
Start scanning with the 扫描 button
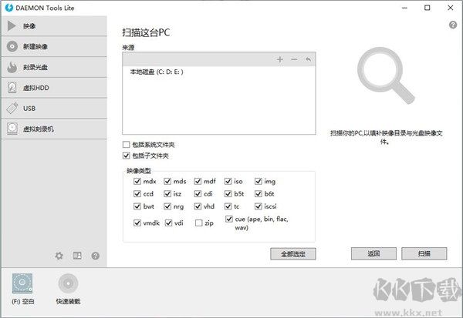pyautogui.click(x=424, y=253)
